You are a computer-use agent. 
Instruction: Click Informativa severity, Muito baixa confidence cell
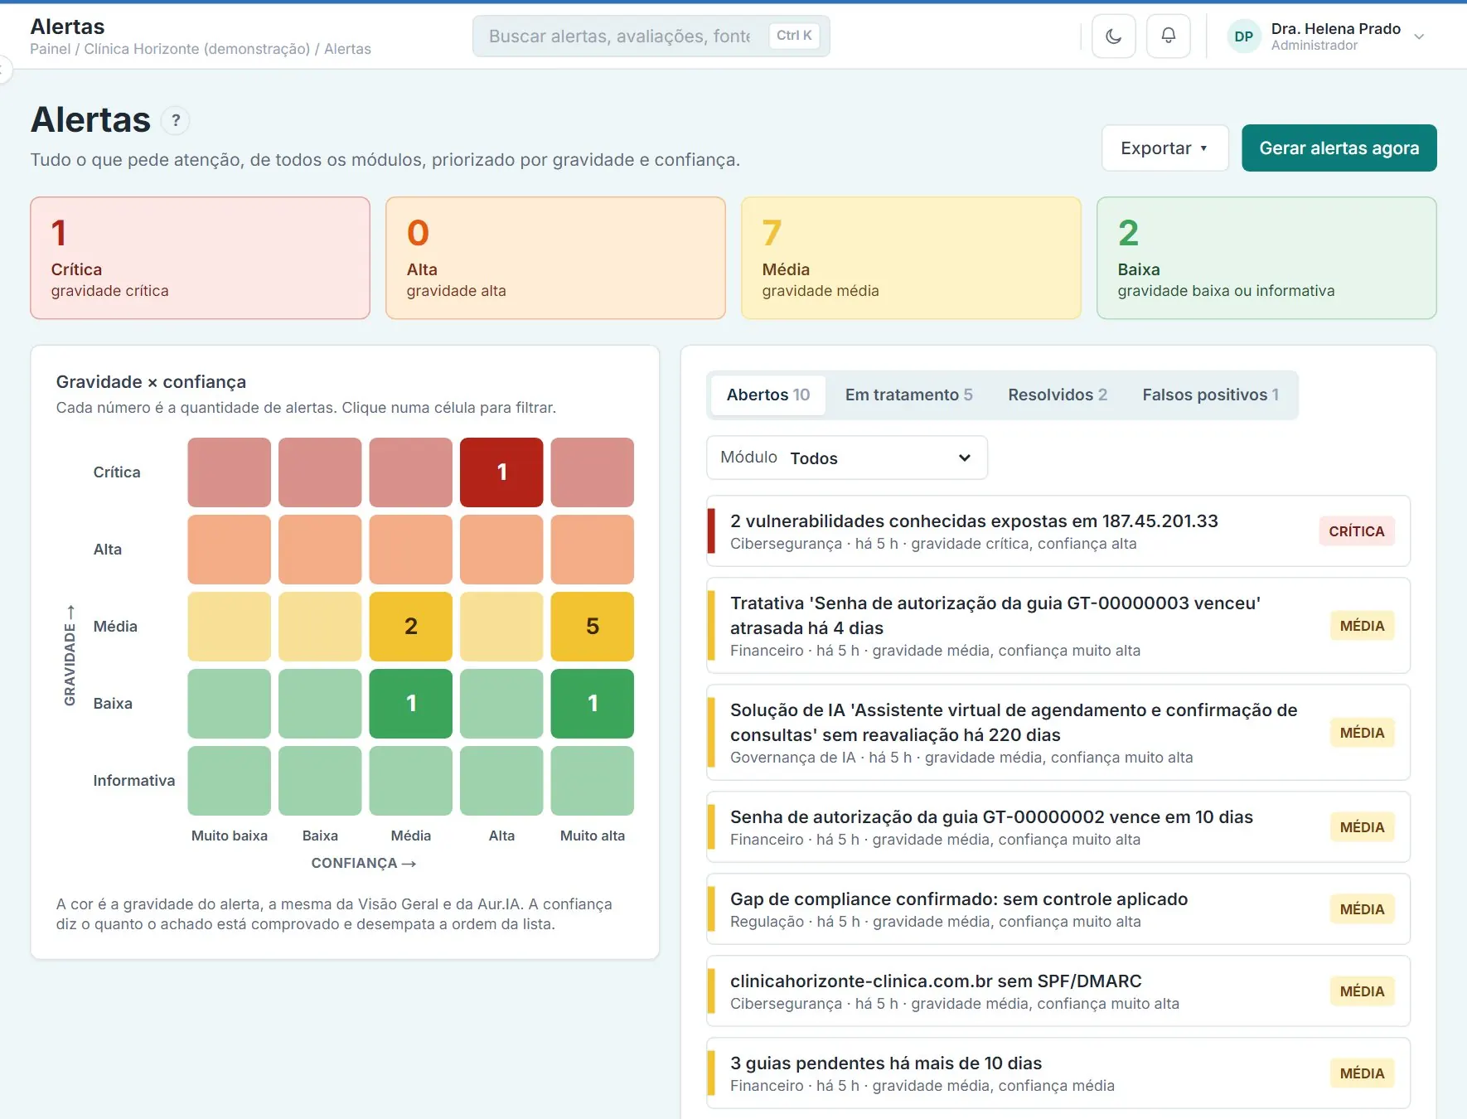click(229, 781)
